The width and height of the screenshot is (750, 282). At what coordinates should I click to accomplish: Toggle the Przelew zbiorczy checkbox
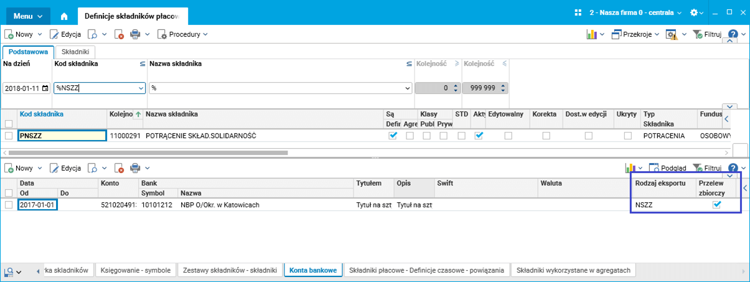(716, 205)
